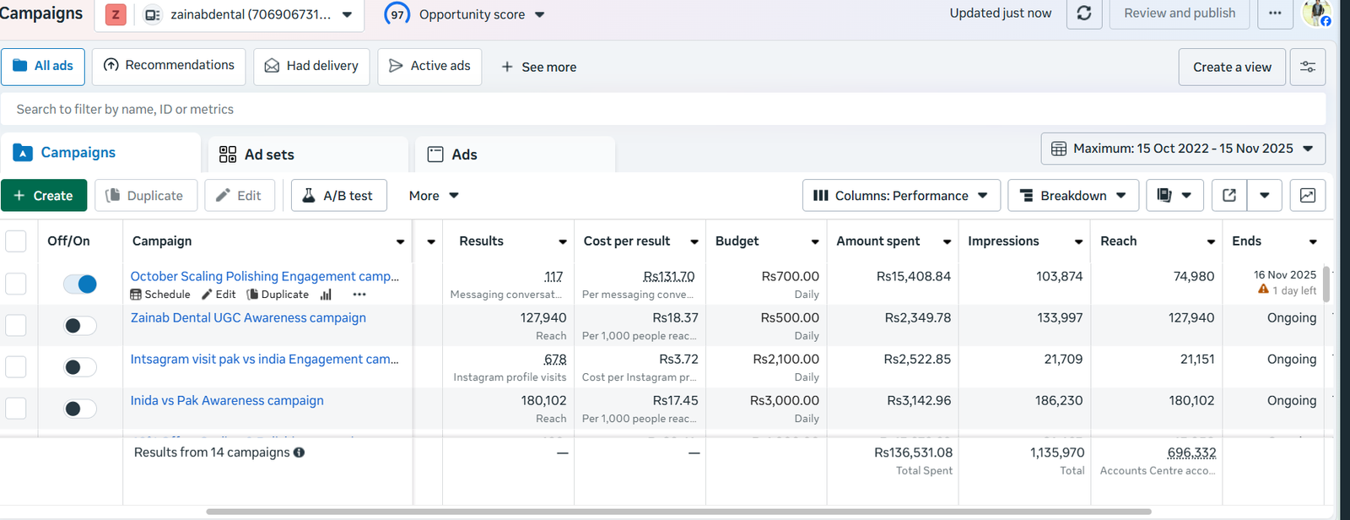The width and height of the screenshot is (1350, 520).
Task: Check the select-all campaigns checkbox
Action: tap(16, 241)
